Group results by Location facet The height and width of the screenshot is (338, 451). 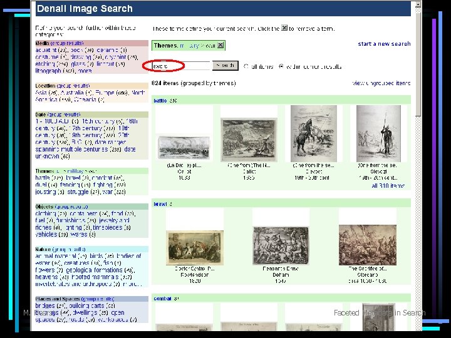(73, 86)
